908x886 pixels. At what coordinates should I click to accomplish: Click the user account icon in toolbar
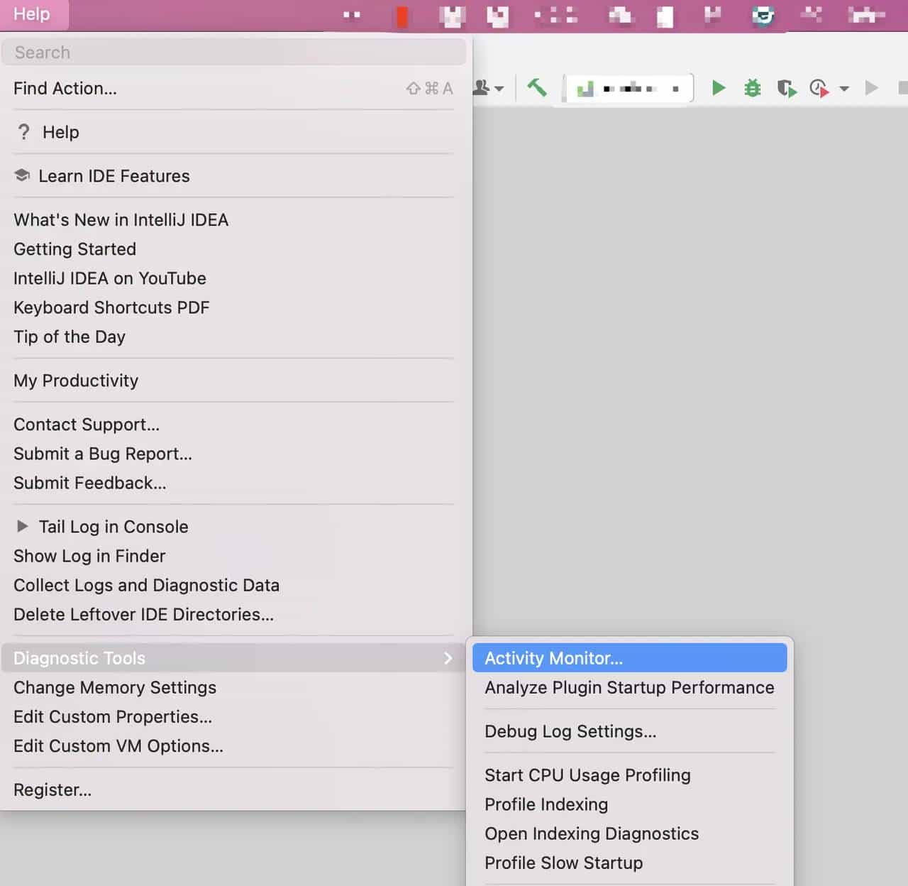[x=483, y=88]
